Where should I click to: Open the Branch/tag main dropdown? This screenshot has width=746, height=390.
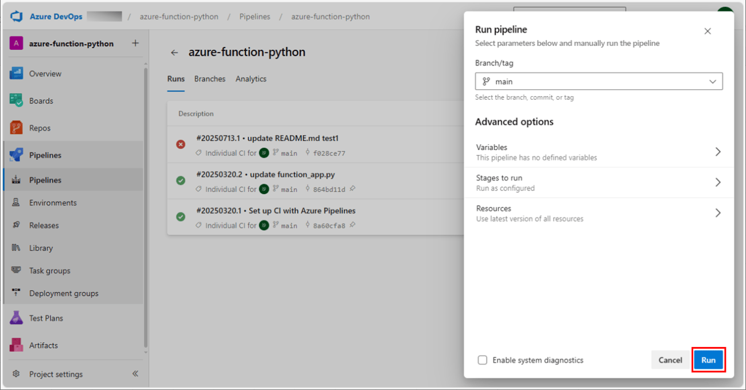599,81
